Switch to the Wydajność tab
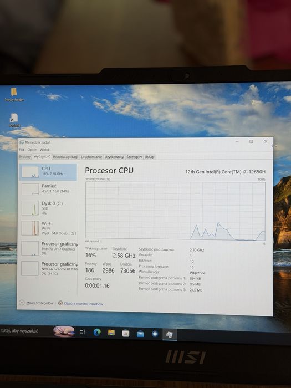 42,157
